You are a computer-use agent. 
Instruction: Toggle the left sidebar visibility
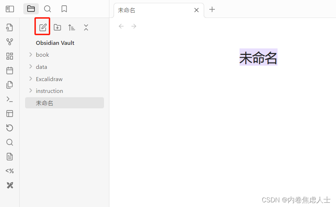pos(10,9)
